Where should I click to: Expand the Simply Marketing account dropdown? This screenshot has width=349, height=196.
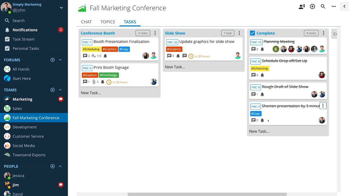click(61, 8)
